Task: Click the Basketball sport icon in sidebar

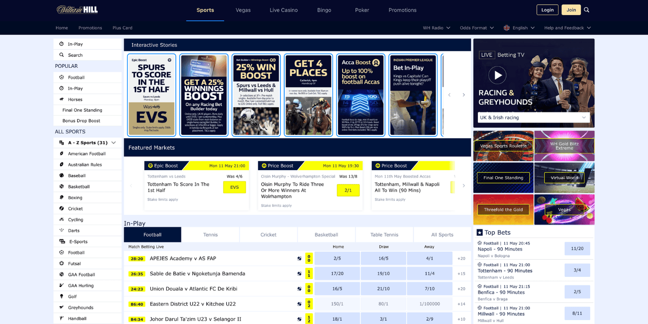Action: click(x=61, y=187)
